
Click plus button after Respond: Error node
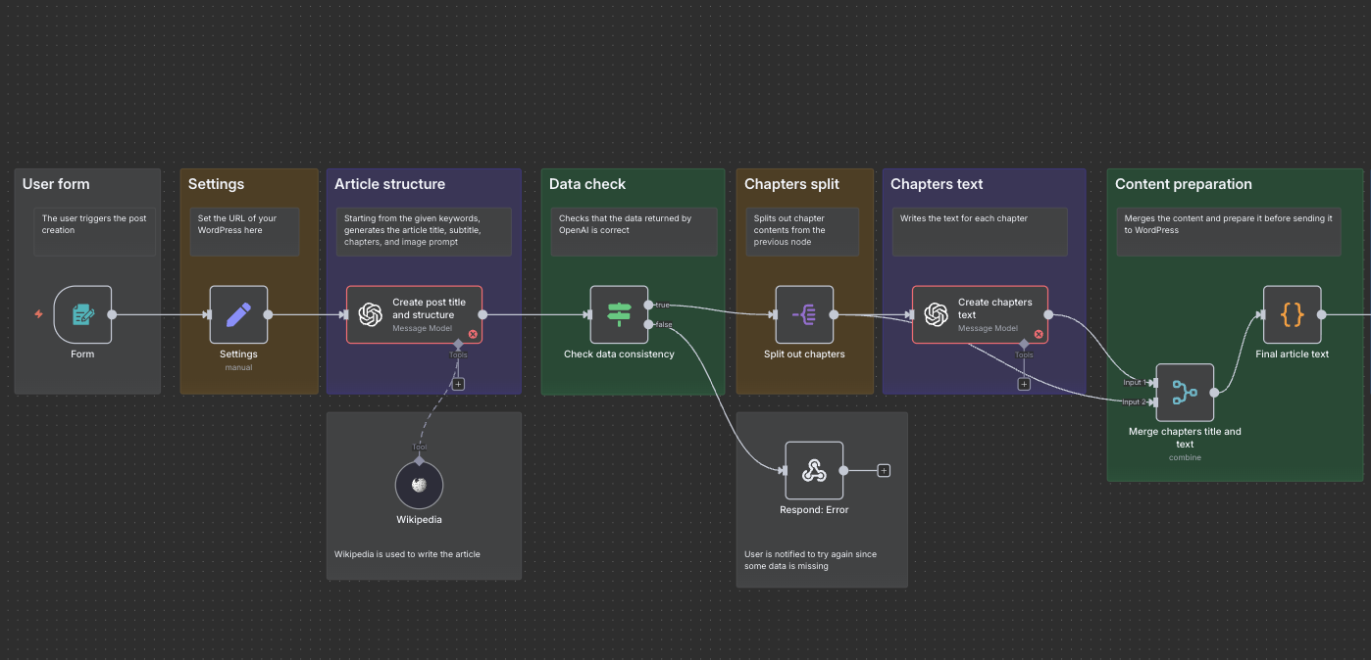[x=884, y=471]
